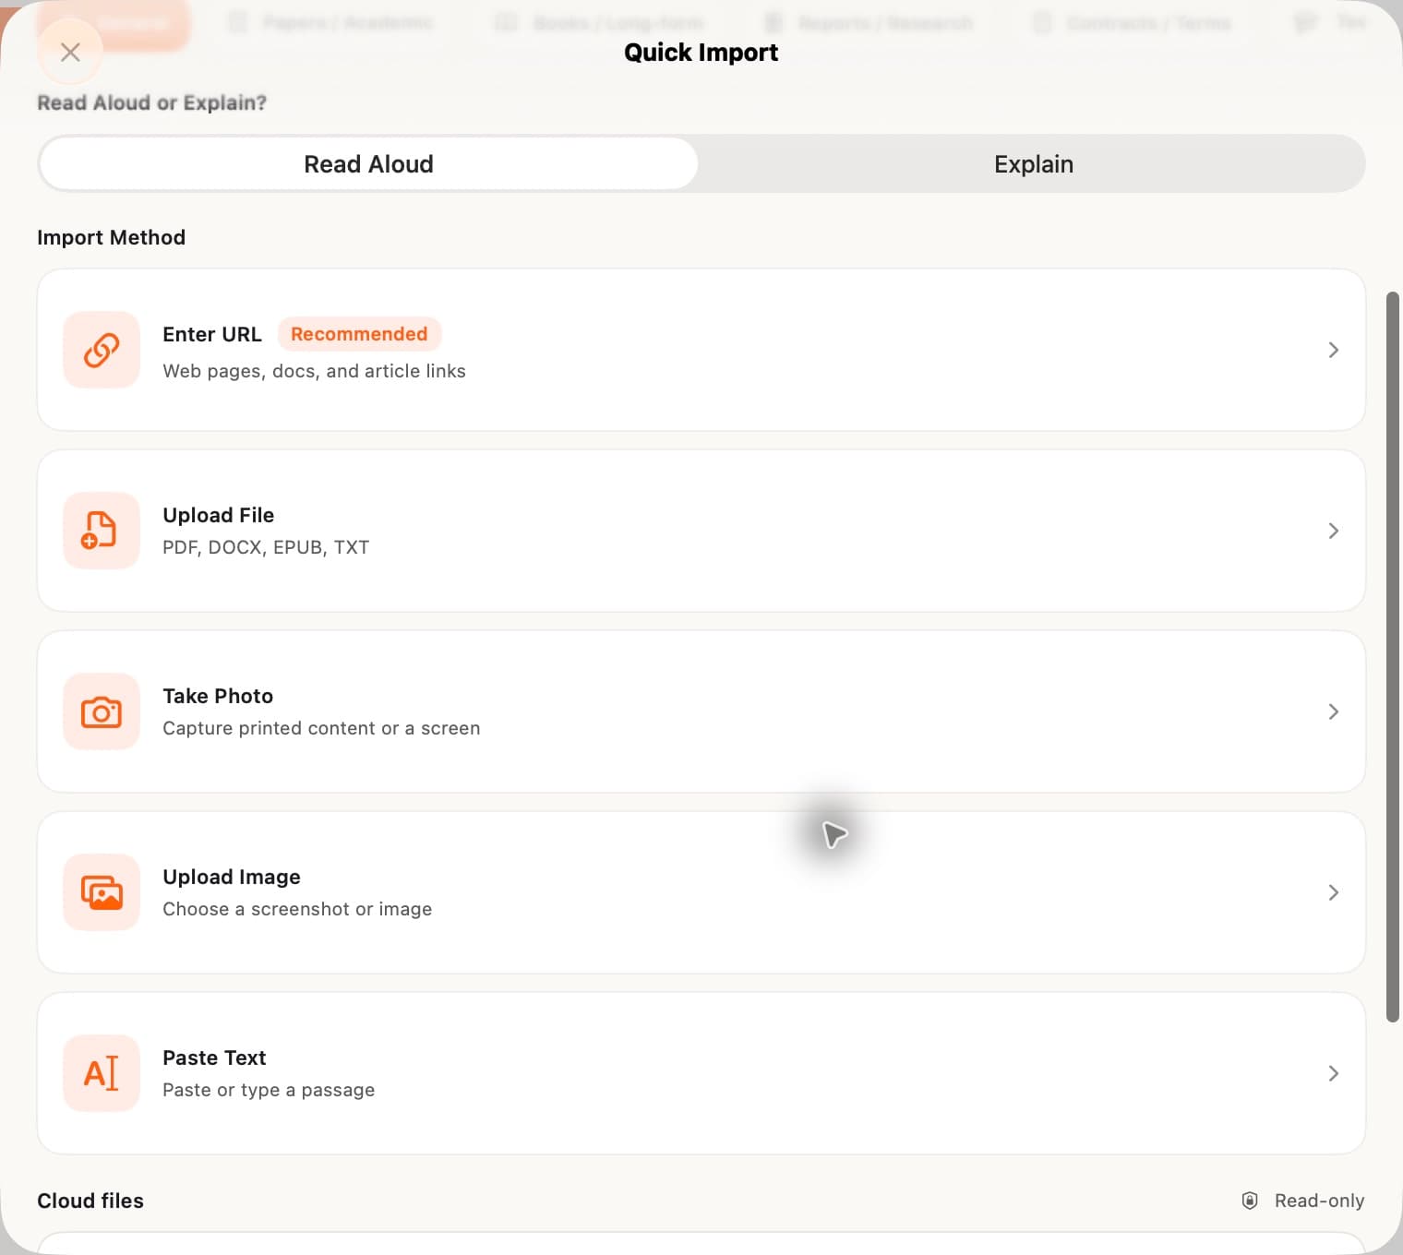This screenshot has height=1255, width=1403.
Task: Click the Upload File document icon
Action: tap(102, 531)
